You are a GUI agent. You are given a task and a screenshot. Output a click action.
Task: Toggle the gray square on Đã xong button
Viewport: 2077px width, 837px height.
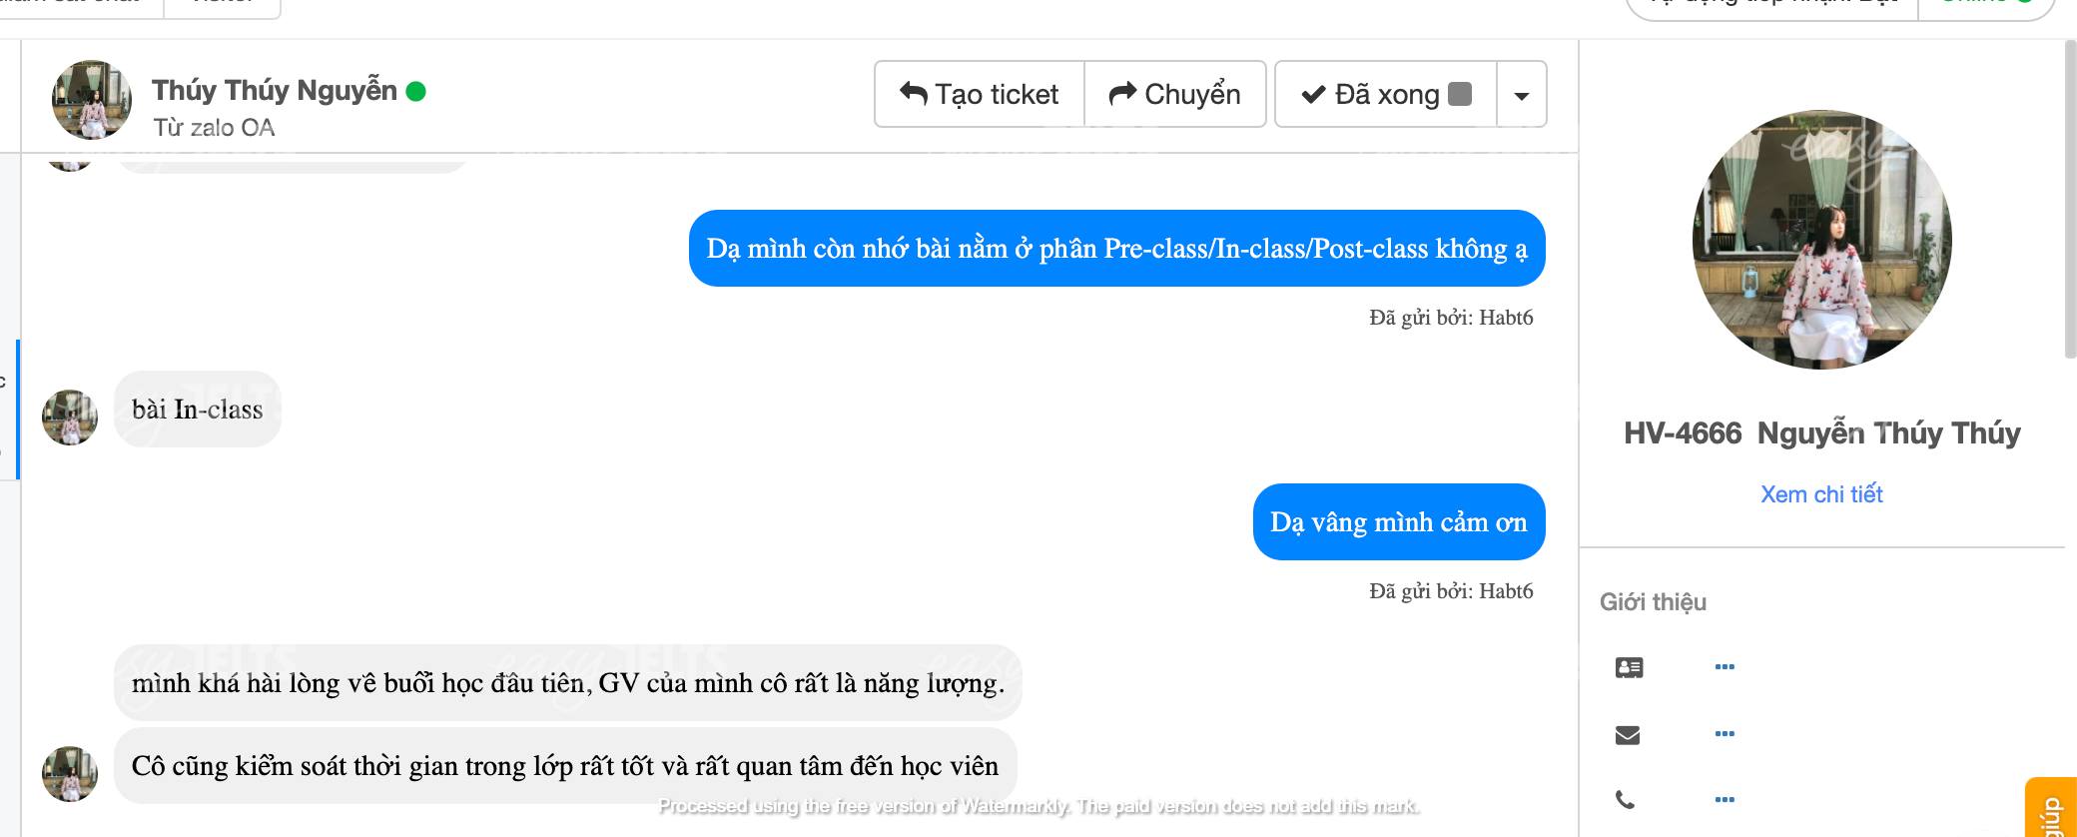pos(1460,94)
